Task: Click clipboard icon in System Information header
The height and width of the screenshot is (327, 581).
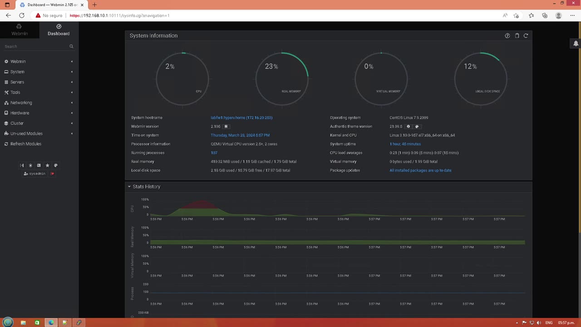Action: point(517,35)
